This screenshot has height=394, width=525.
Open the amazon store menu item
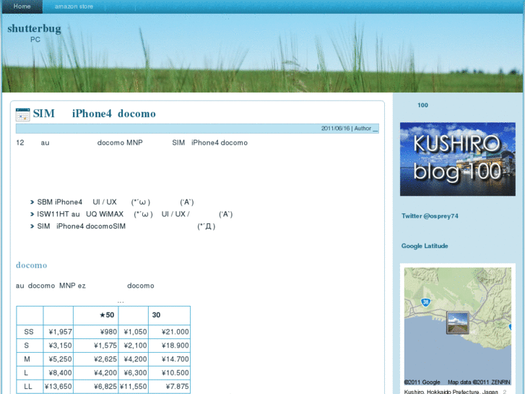[74, 7]
